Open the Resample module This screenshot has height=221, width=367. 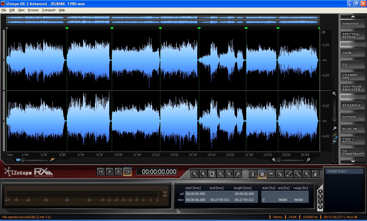click(x=353, y=106)
